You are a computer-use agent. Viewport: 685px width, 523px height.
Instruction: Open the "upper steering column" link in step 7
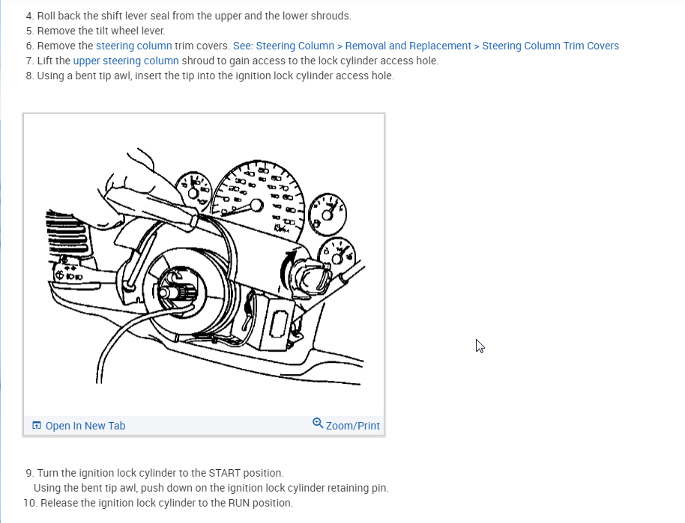pos(126,61)
